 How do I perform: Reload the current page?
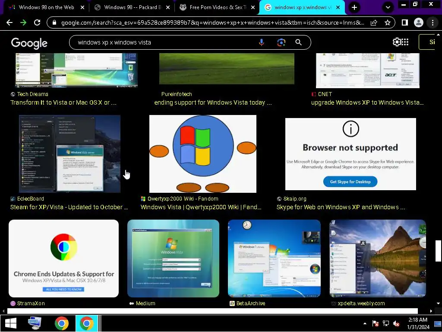(x=37, y=22)
